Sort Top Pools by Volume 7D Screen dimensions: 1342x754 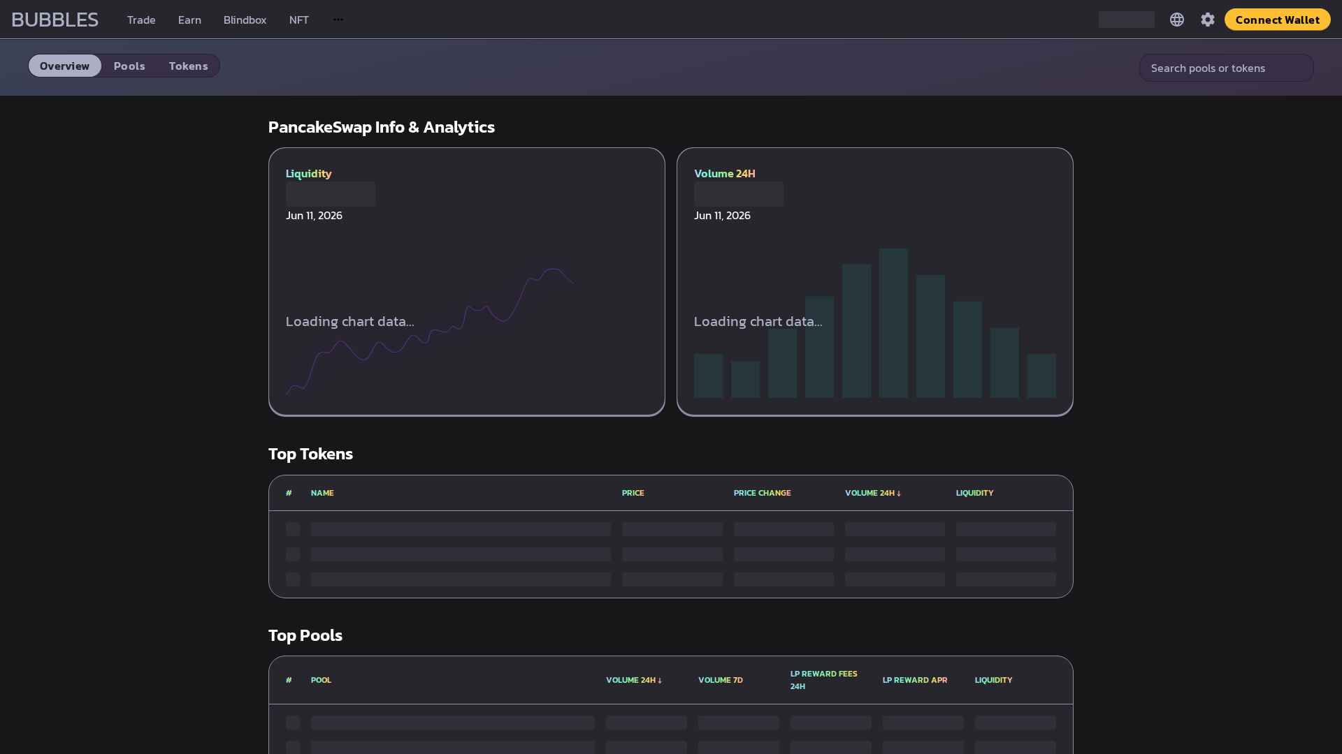721,680
